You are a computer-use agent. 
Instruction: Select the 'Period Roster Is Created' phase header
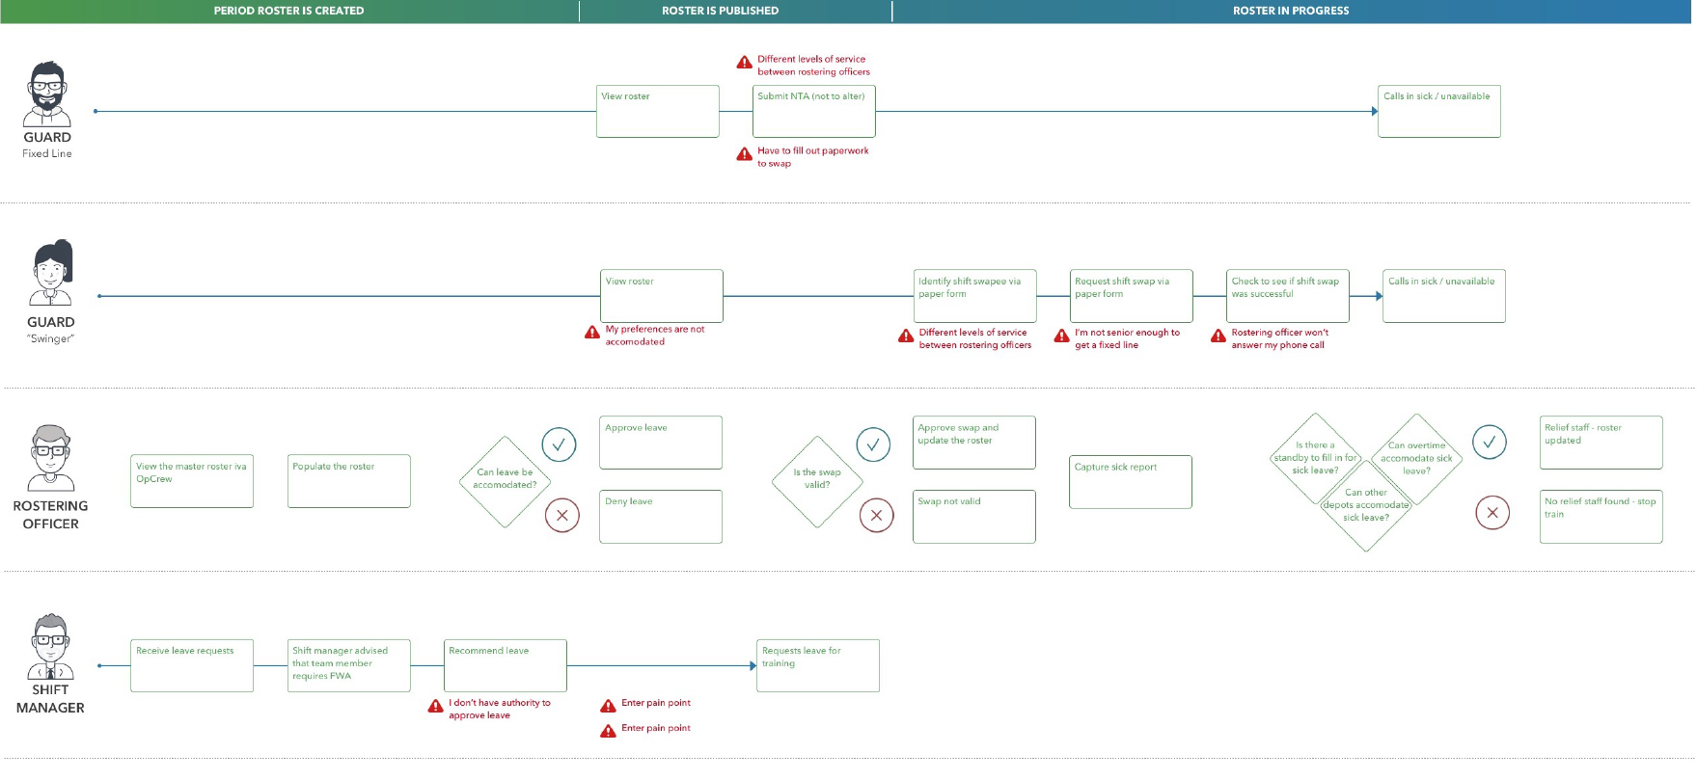coord(288,11)
